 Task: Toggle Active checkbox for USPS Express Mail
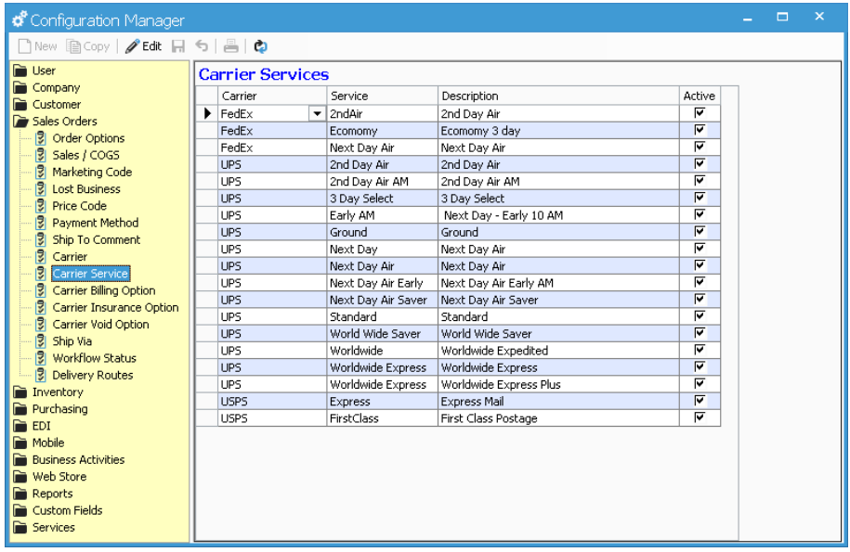pos(700,400)
